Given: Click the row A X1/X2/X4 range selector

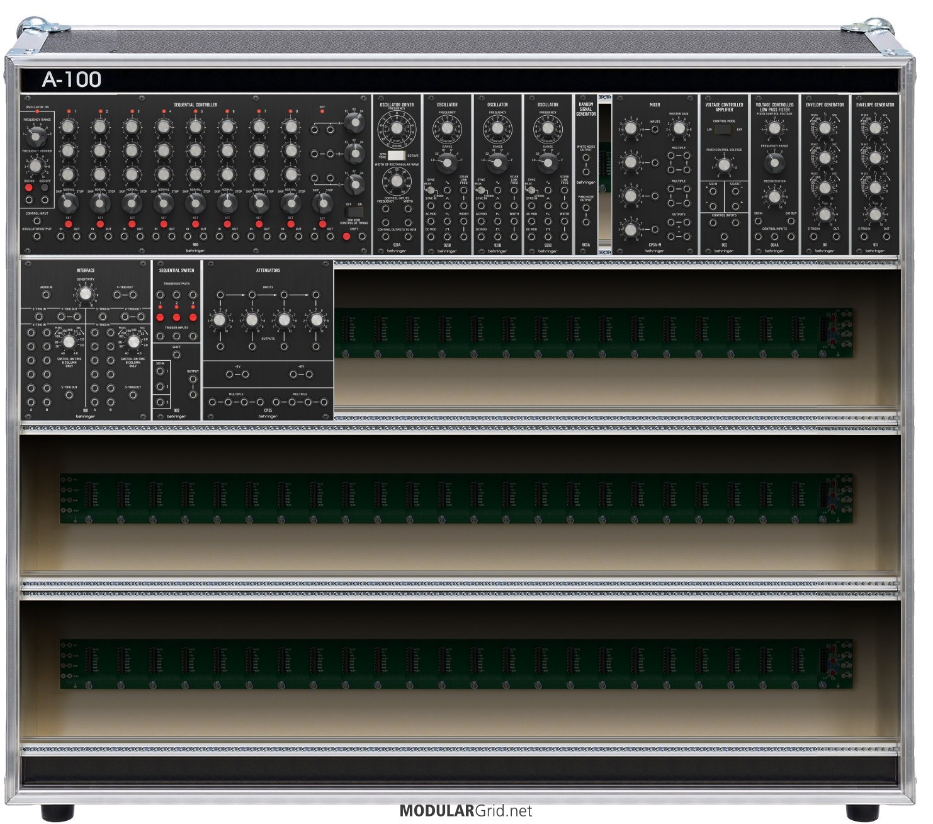Looking at the screenshot, I should click(x=354, y=123).
